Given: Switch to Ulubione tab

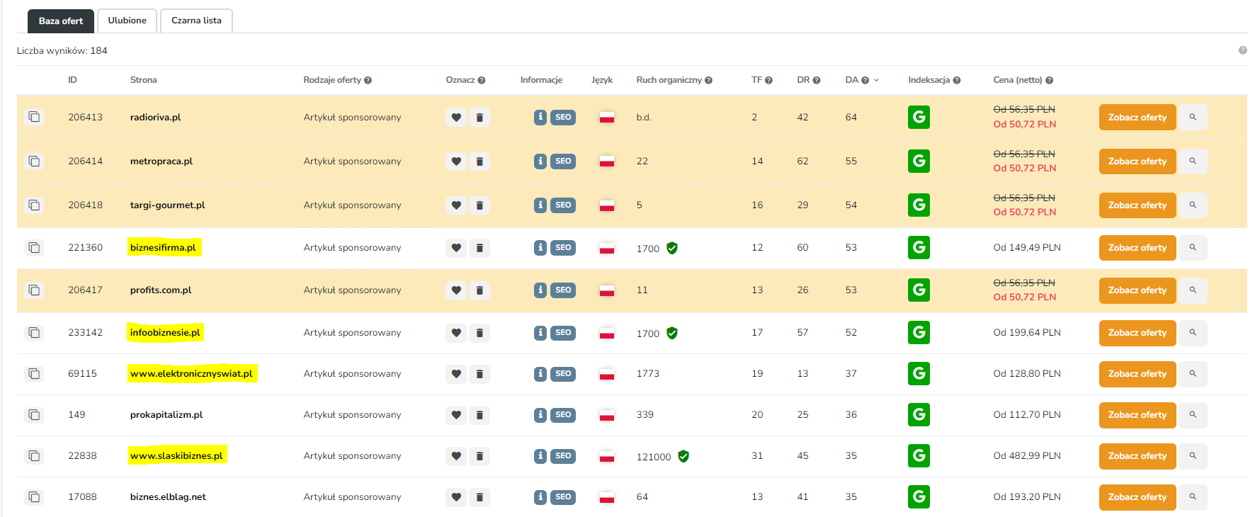Looking at the screenshot, I should coord(127,21).
